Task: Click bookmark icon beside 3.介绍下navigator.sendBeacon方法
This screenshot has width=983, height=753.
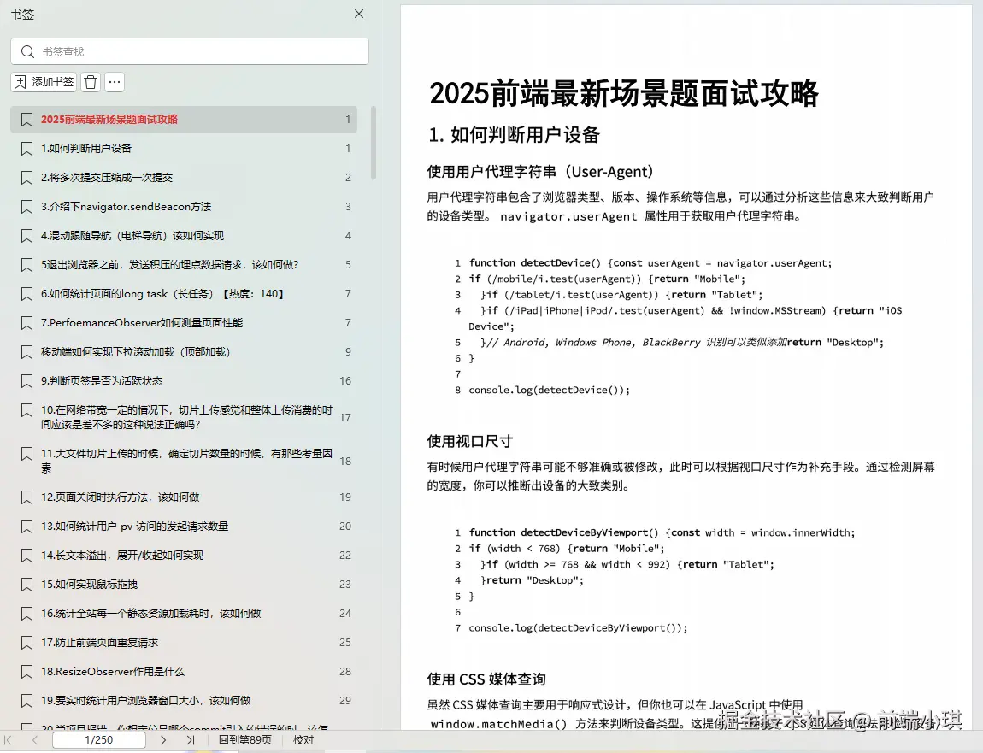Action: (x=26, y=206)
